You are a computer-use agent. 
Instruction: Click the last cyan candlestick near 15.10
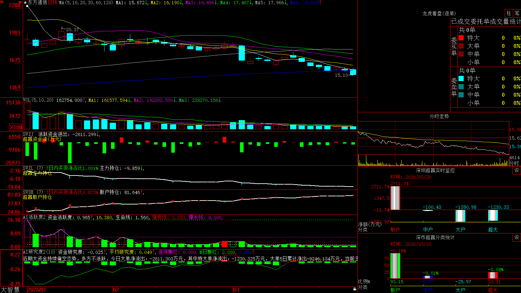point(353,72)
